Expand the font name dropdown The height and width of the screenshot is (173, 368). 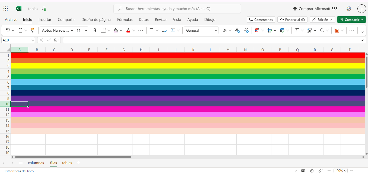tap(72, 30)
